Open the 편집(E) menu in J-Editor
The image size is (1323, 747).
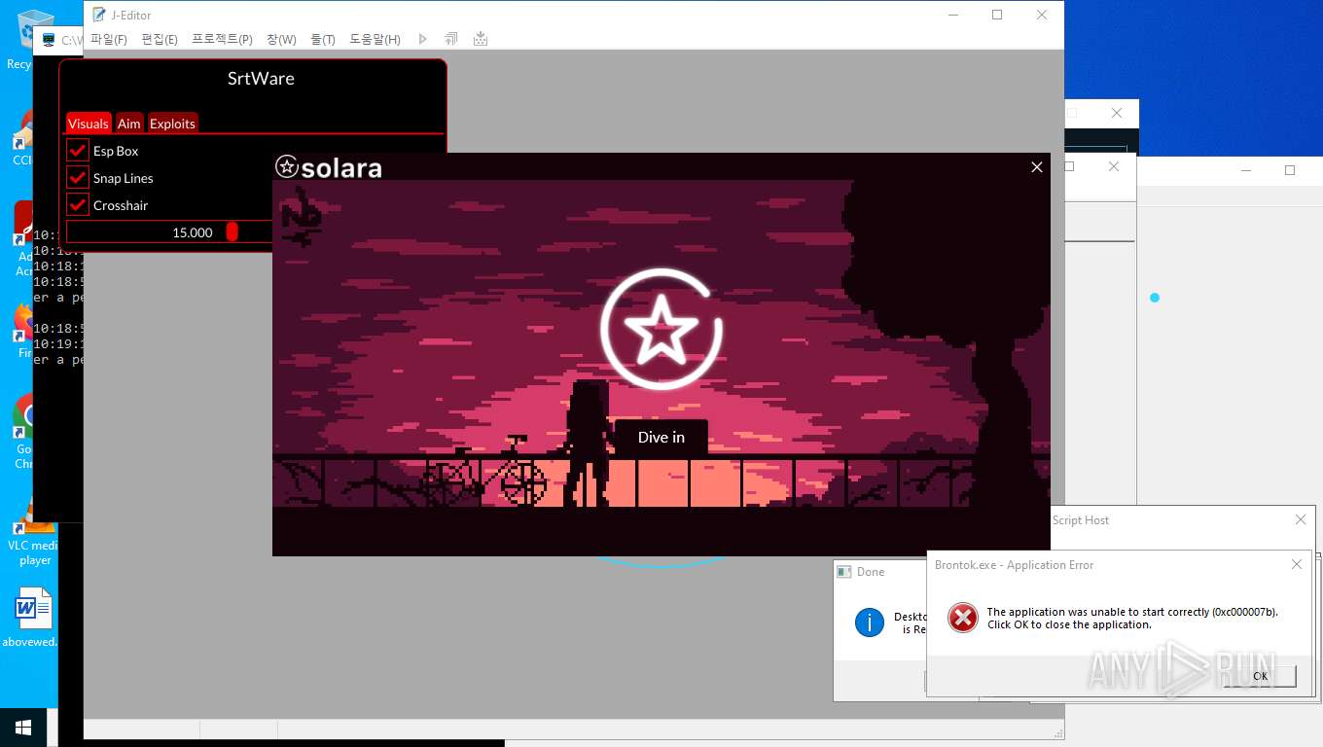pyautogui.click(x=160, y=39)
